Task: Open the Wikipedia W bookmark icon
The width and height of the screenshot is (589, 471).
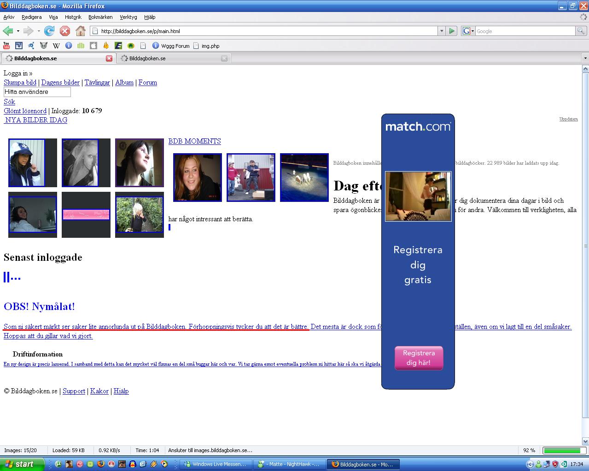Action: (x=56, y=46)
